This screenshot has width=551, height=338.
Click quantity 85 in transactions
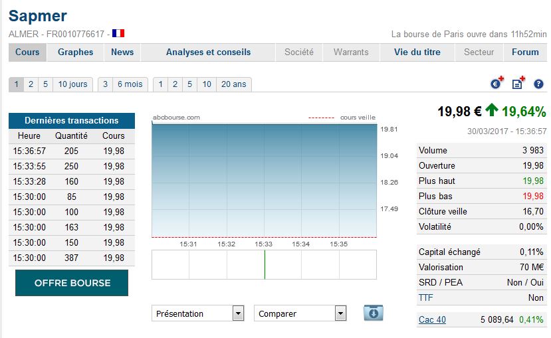(72, 197)
